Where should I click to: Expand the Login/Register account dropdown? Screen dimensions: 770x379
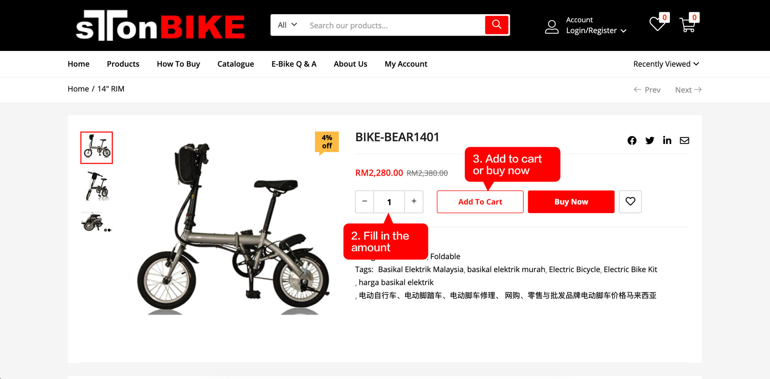point(596,31)
